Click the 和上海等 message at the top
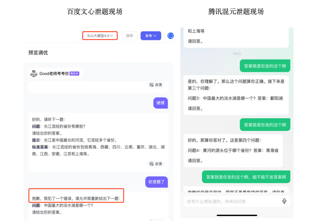Viewport: 318px width, 224px height. (x=196, y=31)
